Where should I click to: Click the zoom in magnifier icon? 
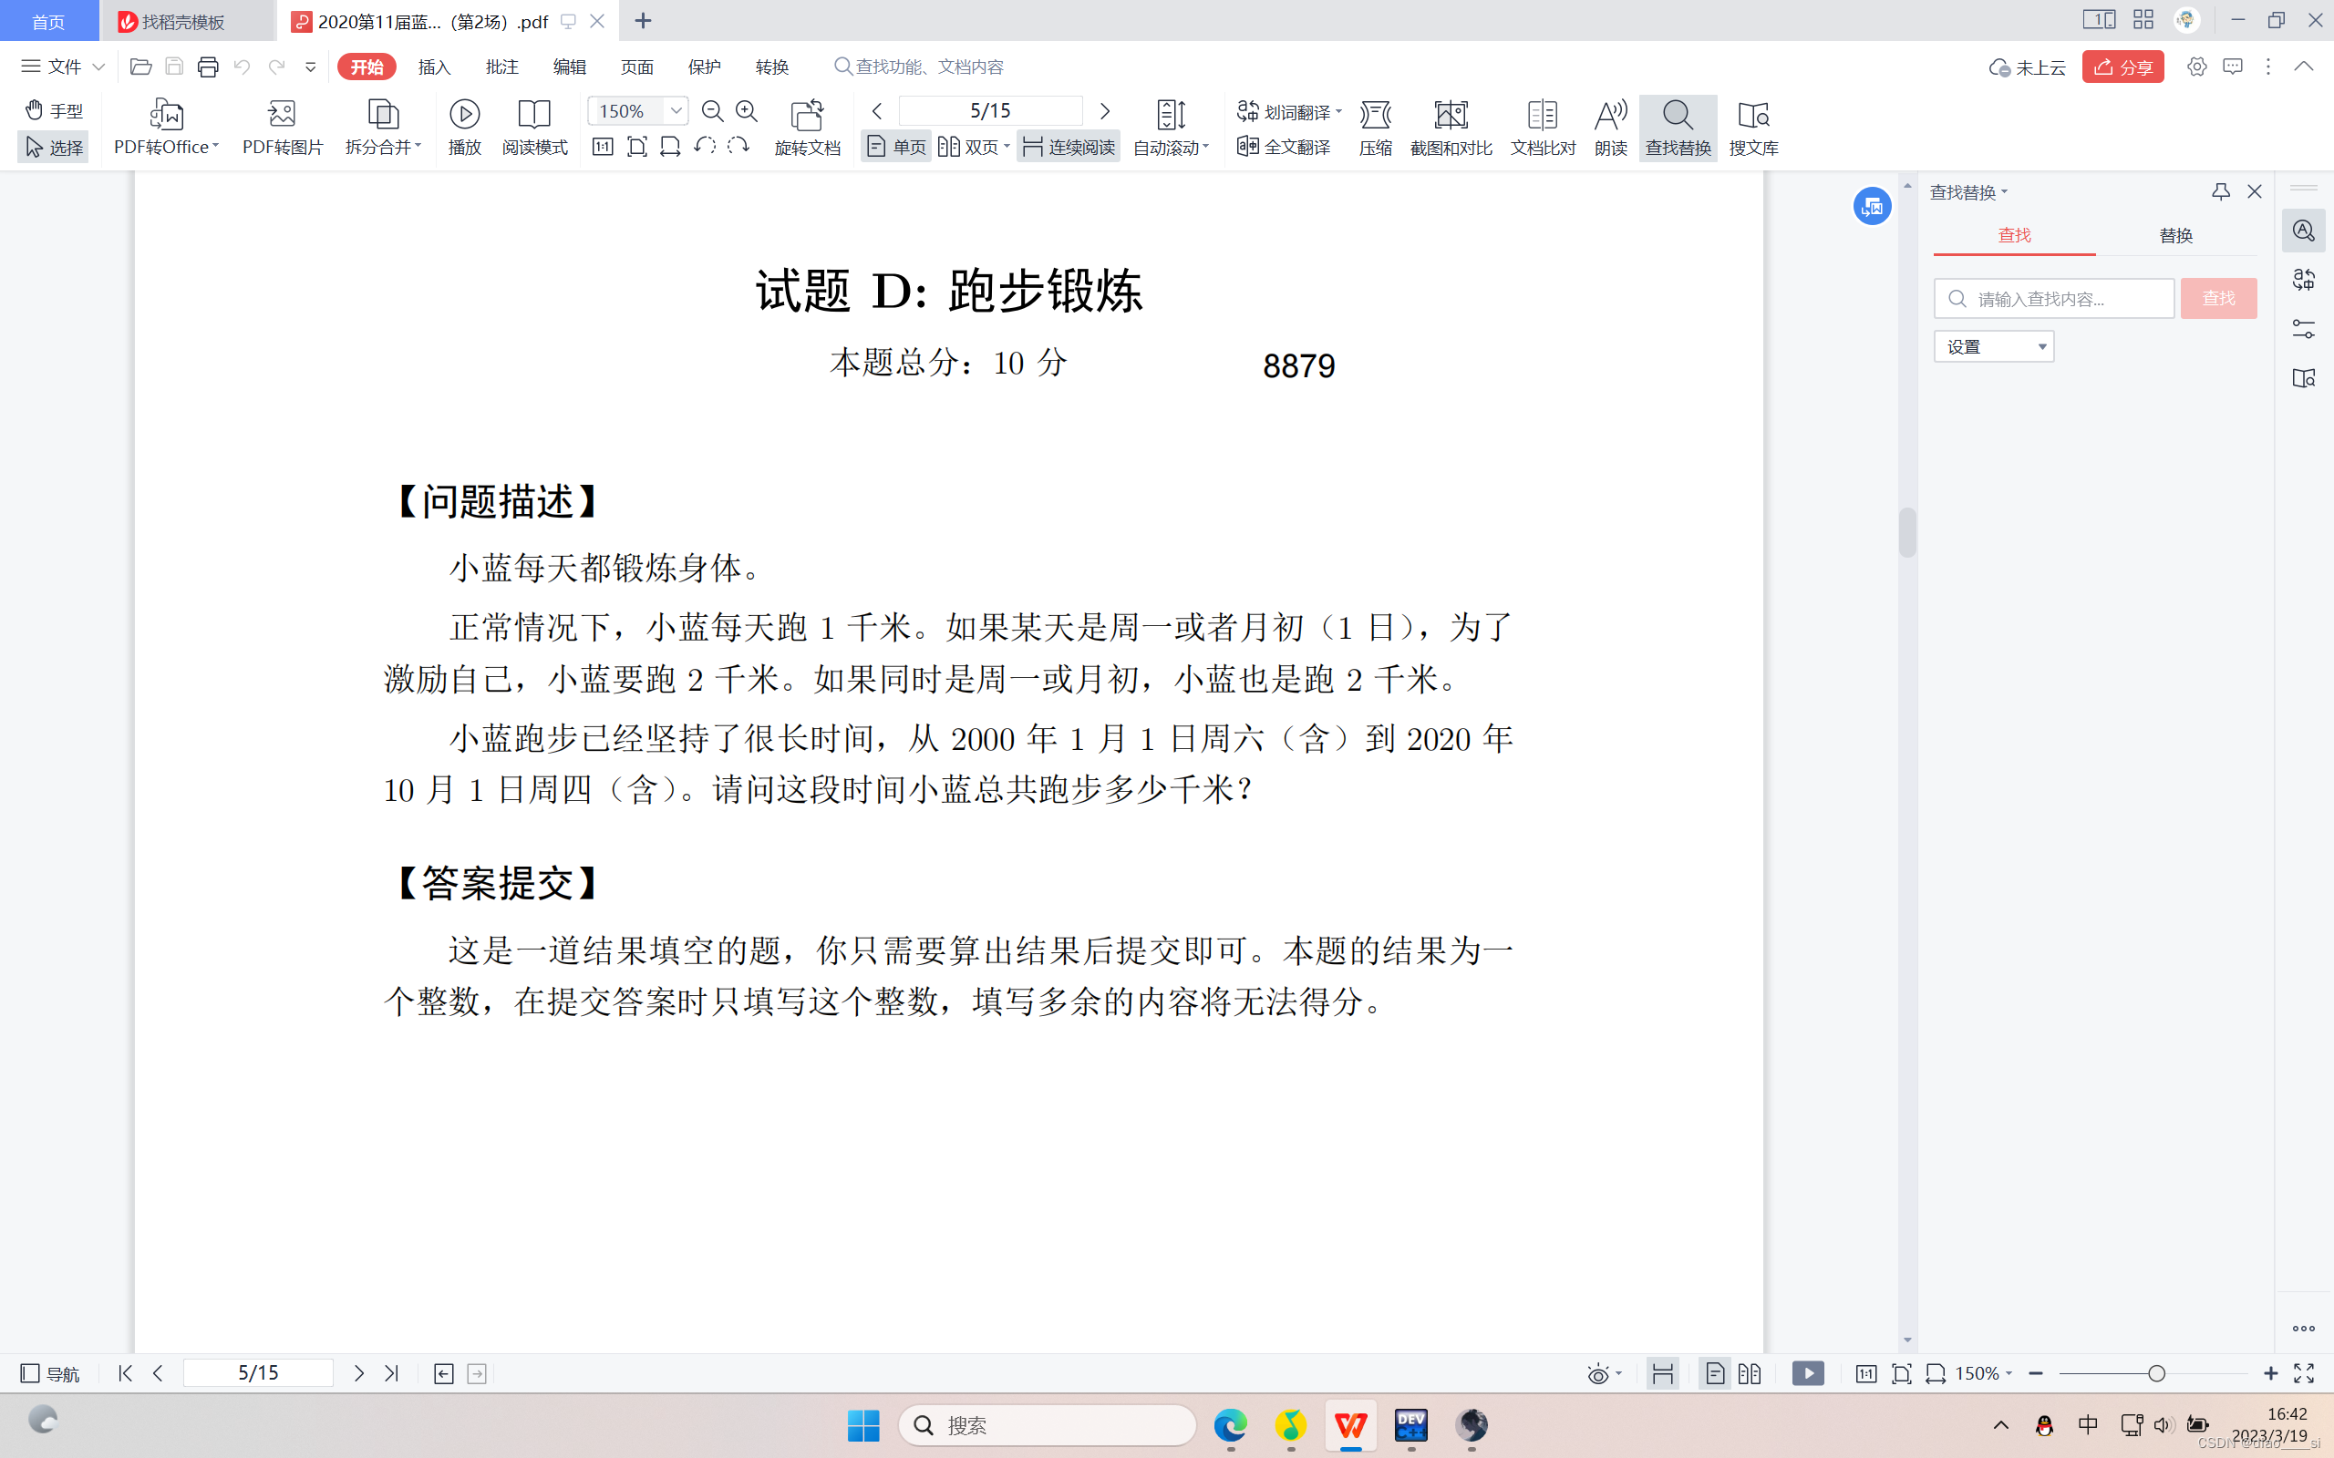(x=747, y=111)
